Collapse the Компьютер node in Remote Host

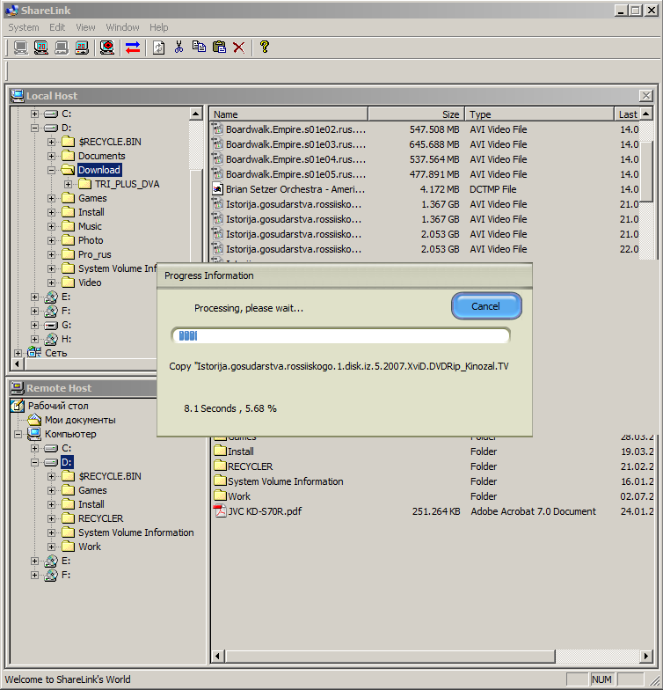18,435
